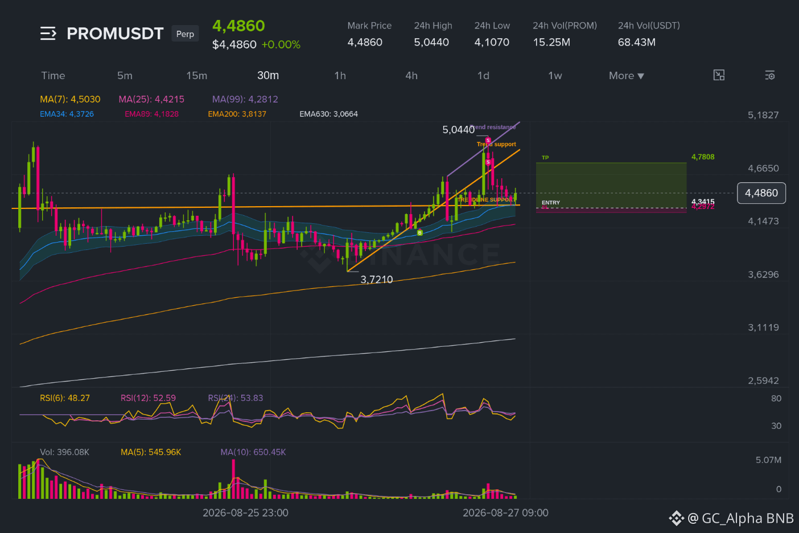Click the 24h Vol(PROM) value 15.25M
This screenshot has height=533, width=799.
point(551,42)
